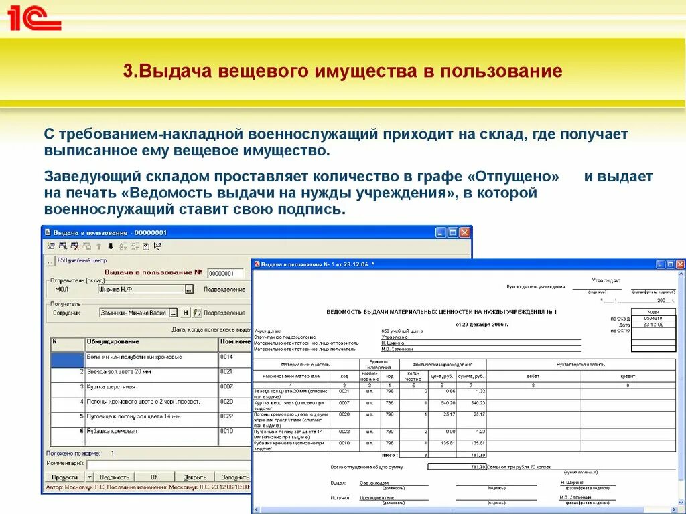686x514 pixels.
Task: Open dropdown arrow next to Провести
Action: tap(89, 477)
